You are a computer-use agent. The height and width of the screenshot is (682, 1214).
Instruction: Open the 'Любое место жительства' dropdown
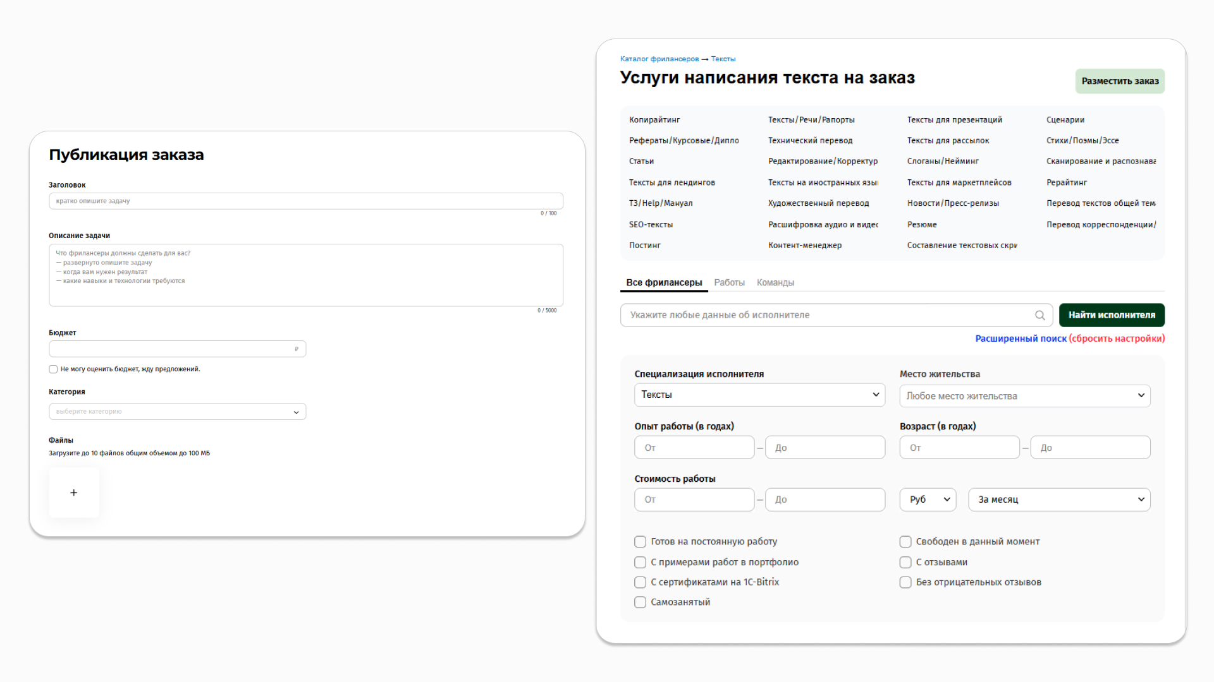[1024, 396]
